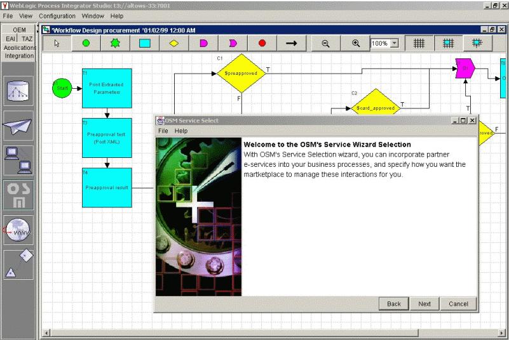Screen dimensions: 509x340
Task: Open File menu in OSM Service Select
Action: click(x=163, y=131)
